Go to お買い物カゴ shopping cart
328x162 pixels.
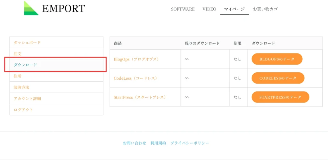click(265, 9)
